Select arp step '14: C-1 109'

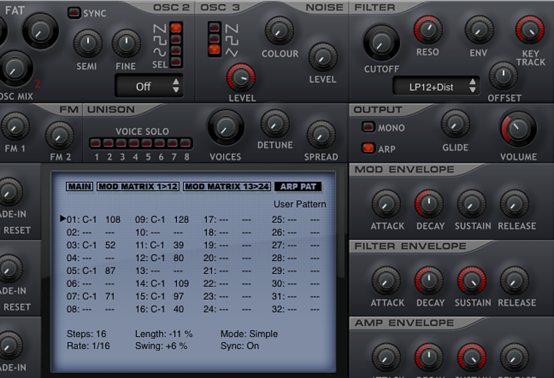pyautogui.click(x=162, y=283)
